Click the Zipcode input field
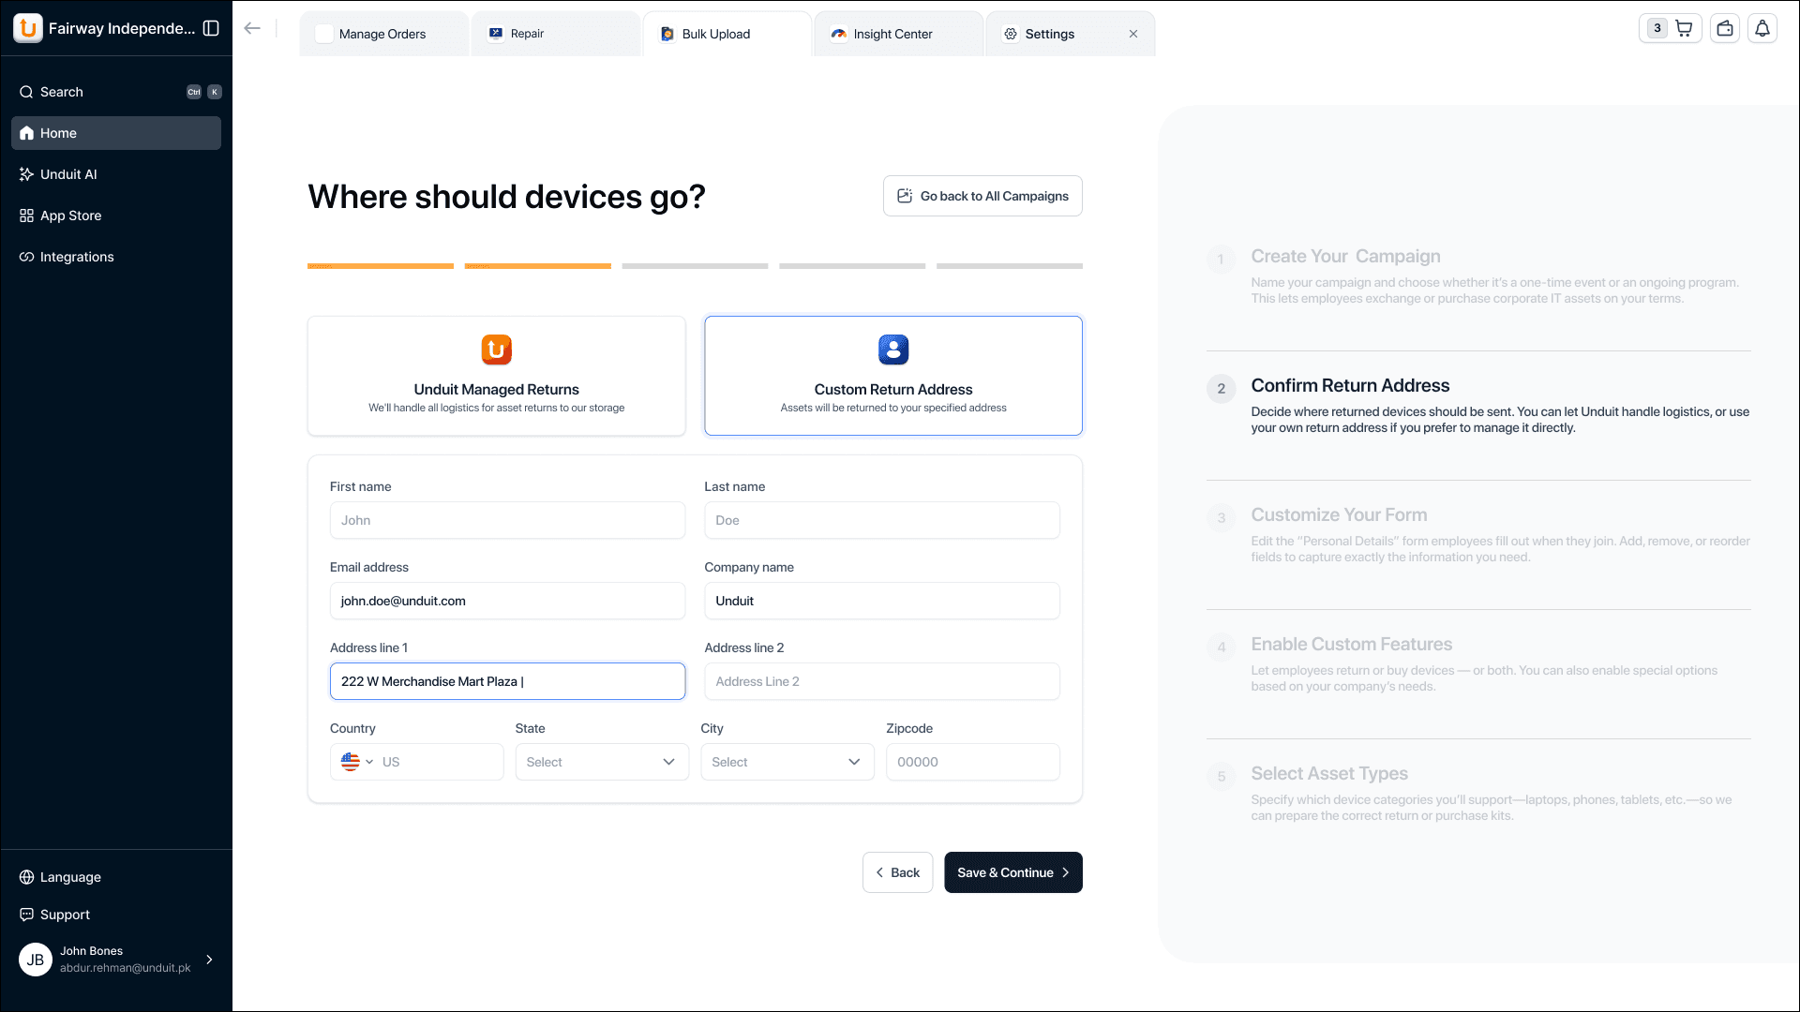Viewport: 1800px width, 1012px height. [x=972, y=762]
